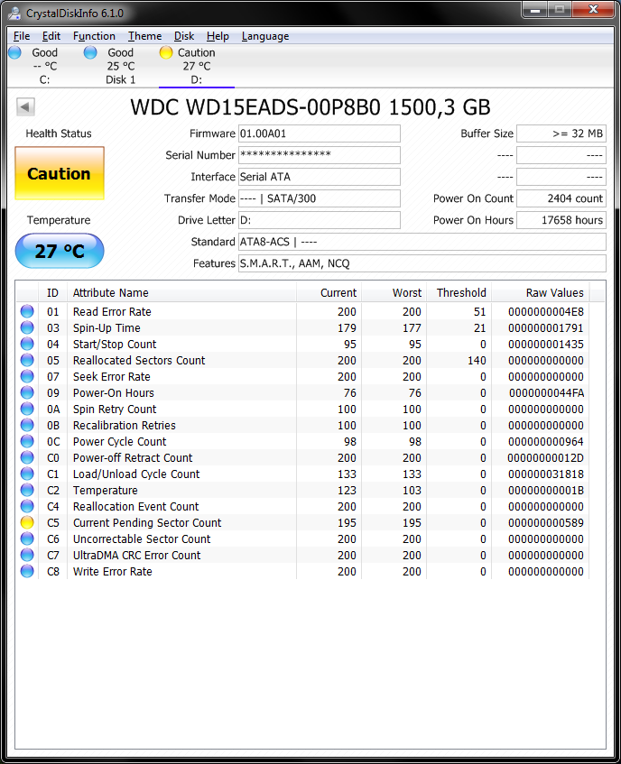Click the Standard field ATA8-ACS

[x=422, y=242]
